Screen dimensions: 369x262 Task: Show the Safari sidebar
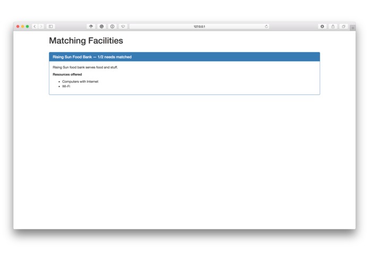tap(50, 27)
